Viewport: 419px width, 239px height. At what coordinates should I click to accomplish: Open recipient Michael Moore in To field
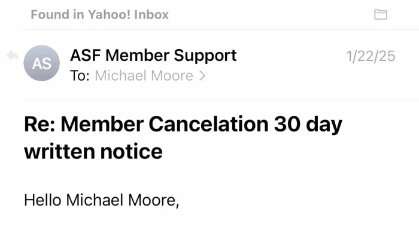pos(144,76)
